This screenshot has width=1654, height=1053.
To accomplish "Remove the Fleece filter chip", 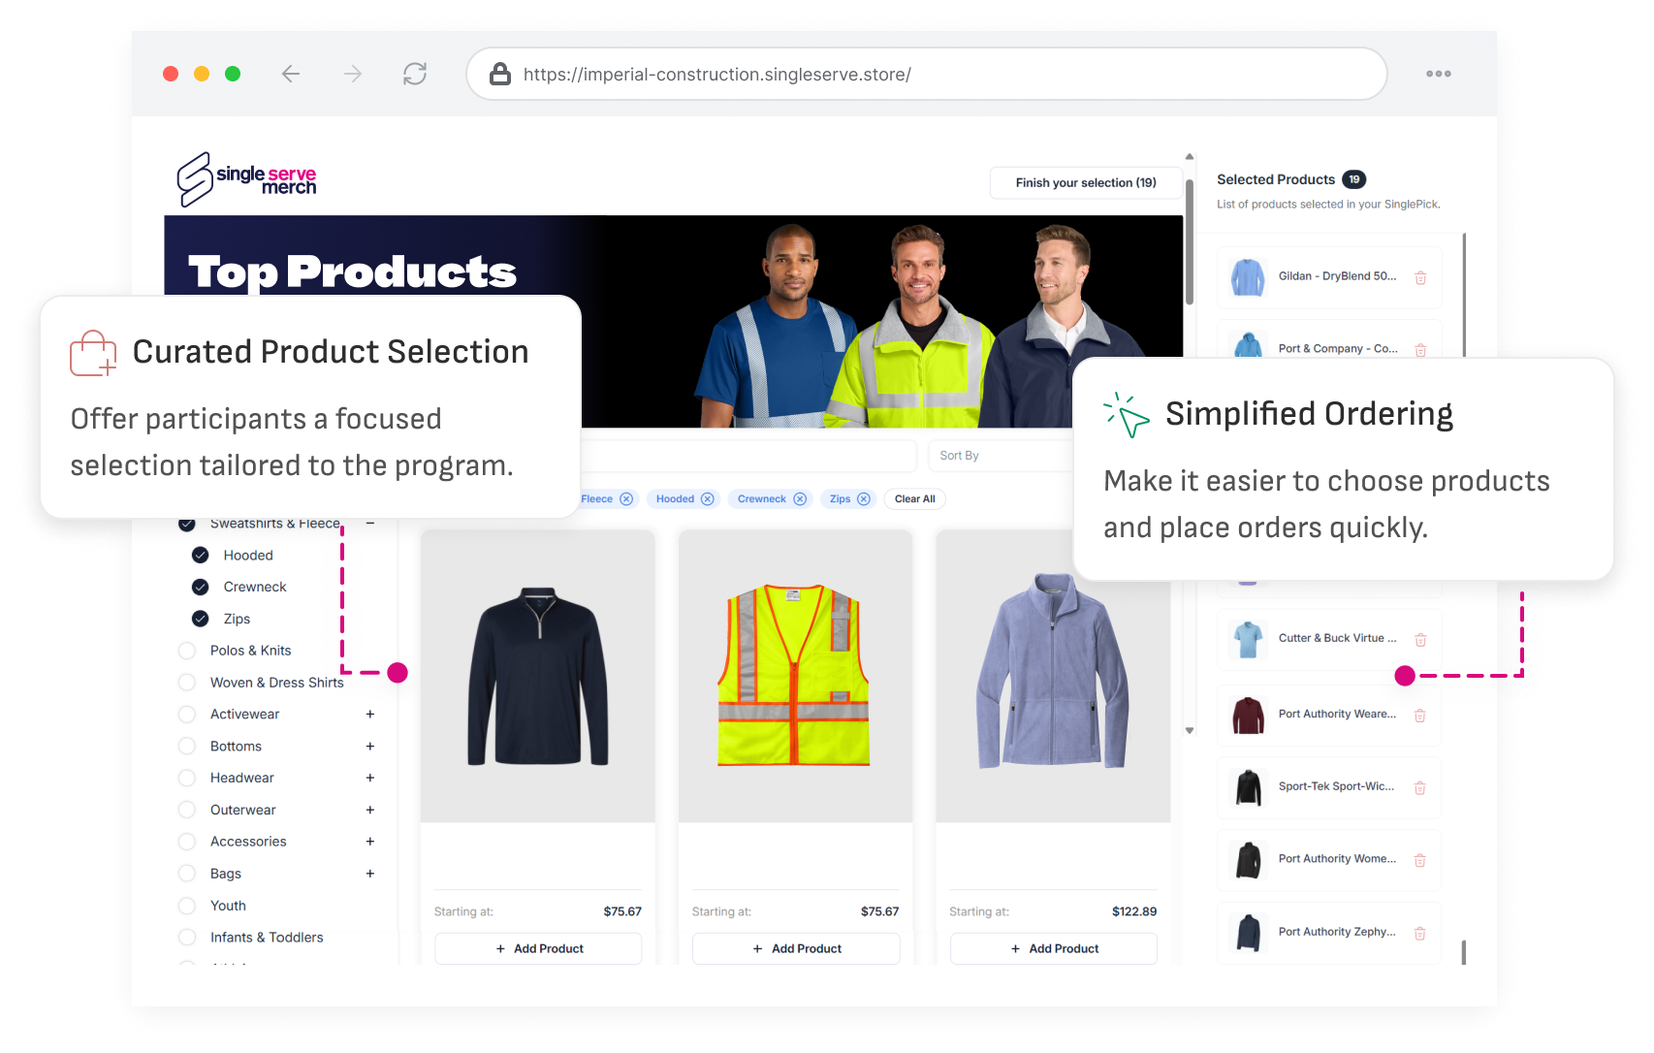I will click(x=626, y=499).
